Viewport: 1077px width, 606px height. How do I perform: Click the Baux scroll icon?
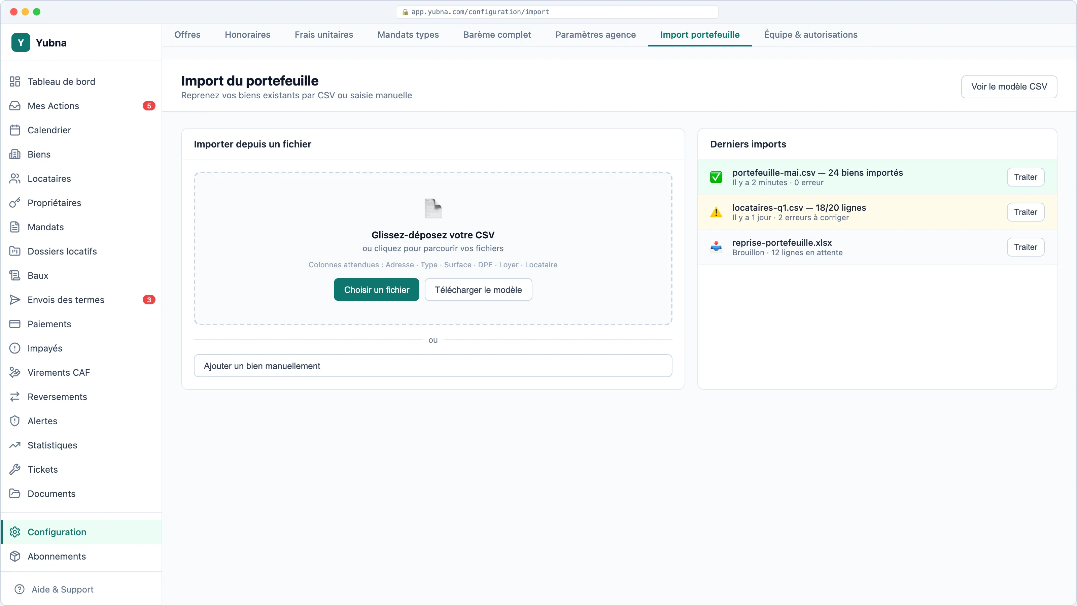14,276
